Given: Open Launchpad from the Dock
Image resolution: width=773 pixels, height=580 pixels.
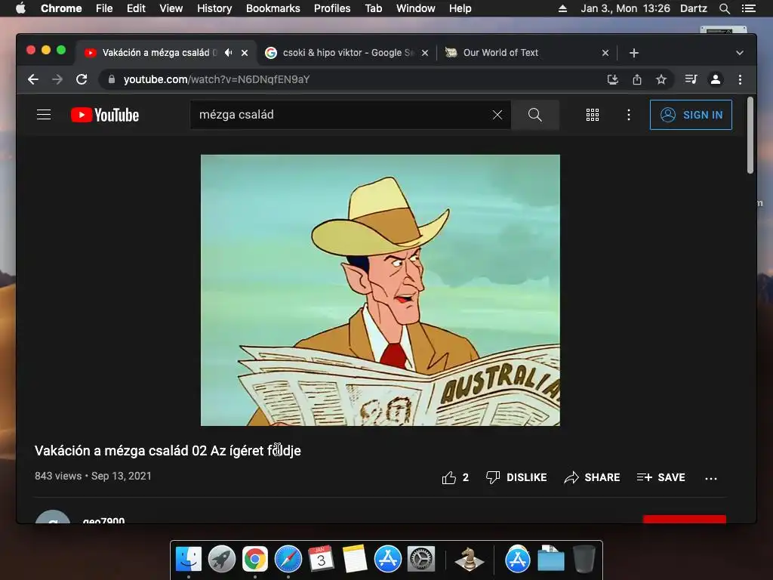Looking at the screenshot, I should pyautogui.click(x=221, y=560).
